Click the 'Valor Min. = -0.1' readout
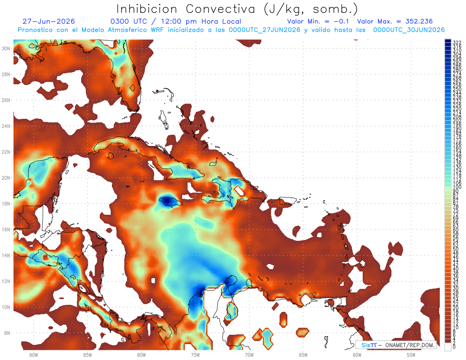This screenshot has width=466, height=360. click(319, 21)
